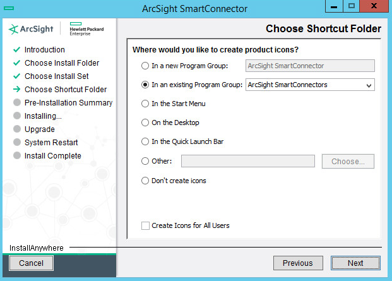Go back with the Previous button

pos(298,263)
